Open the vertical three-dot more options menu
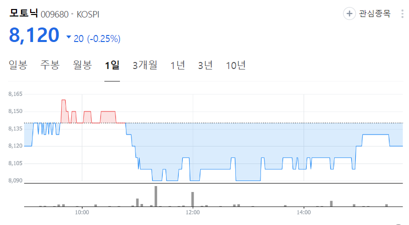 (402, 14)
